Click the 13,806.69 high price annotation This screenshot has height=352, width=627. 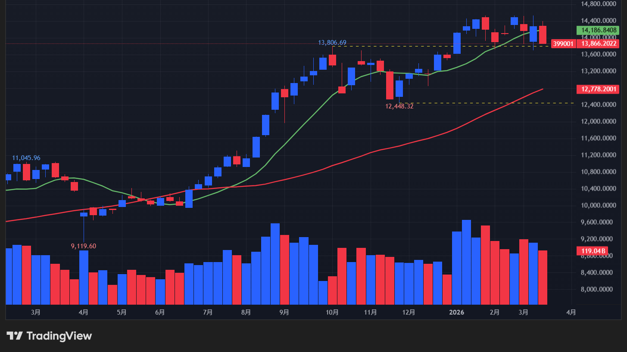pyautogui.click(x=332, y=43)
